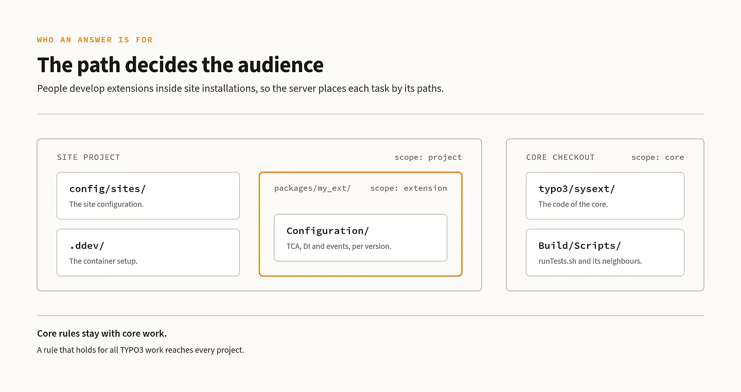The width and height of the screenshot is (741, 392).
Task: Click the text 'The site configuration.'
Action: pyautogui.click(x=107, y=204)
